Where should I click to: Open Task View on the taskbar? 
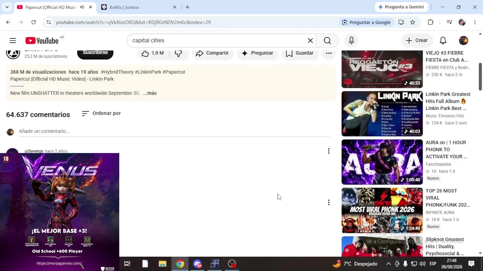127,264
